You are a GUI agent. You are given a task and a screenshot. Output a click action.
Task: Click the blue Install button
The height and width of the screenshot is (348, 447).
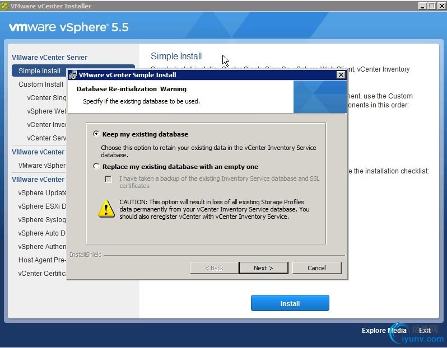290,303
